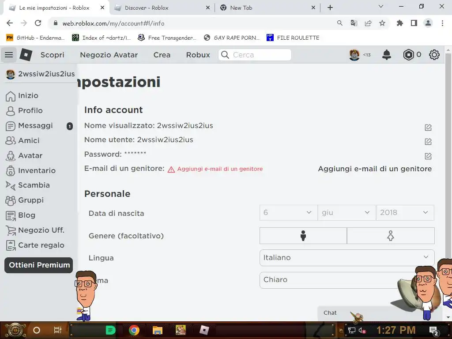Screen dimensions: 452x339
Task: Click the translate page icon
Action: tap(354, 23)
